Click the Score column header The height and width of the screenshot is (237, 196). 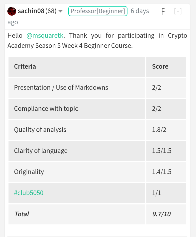point(160,67)
